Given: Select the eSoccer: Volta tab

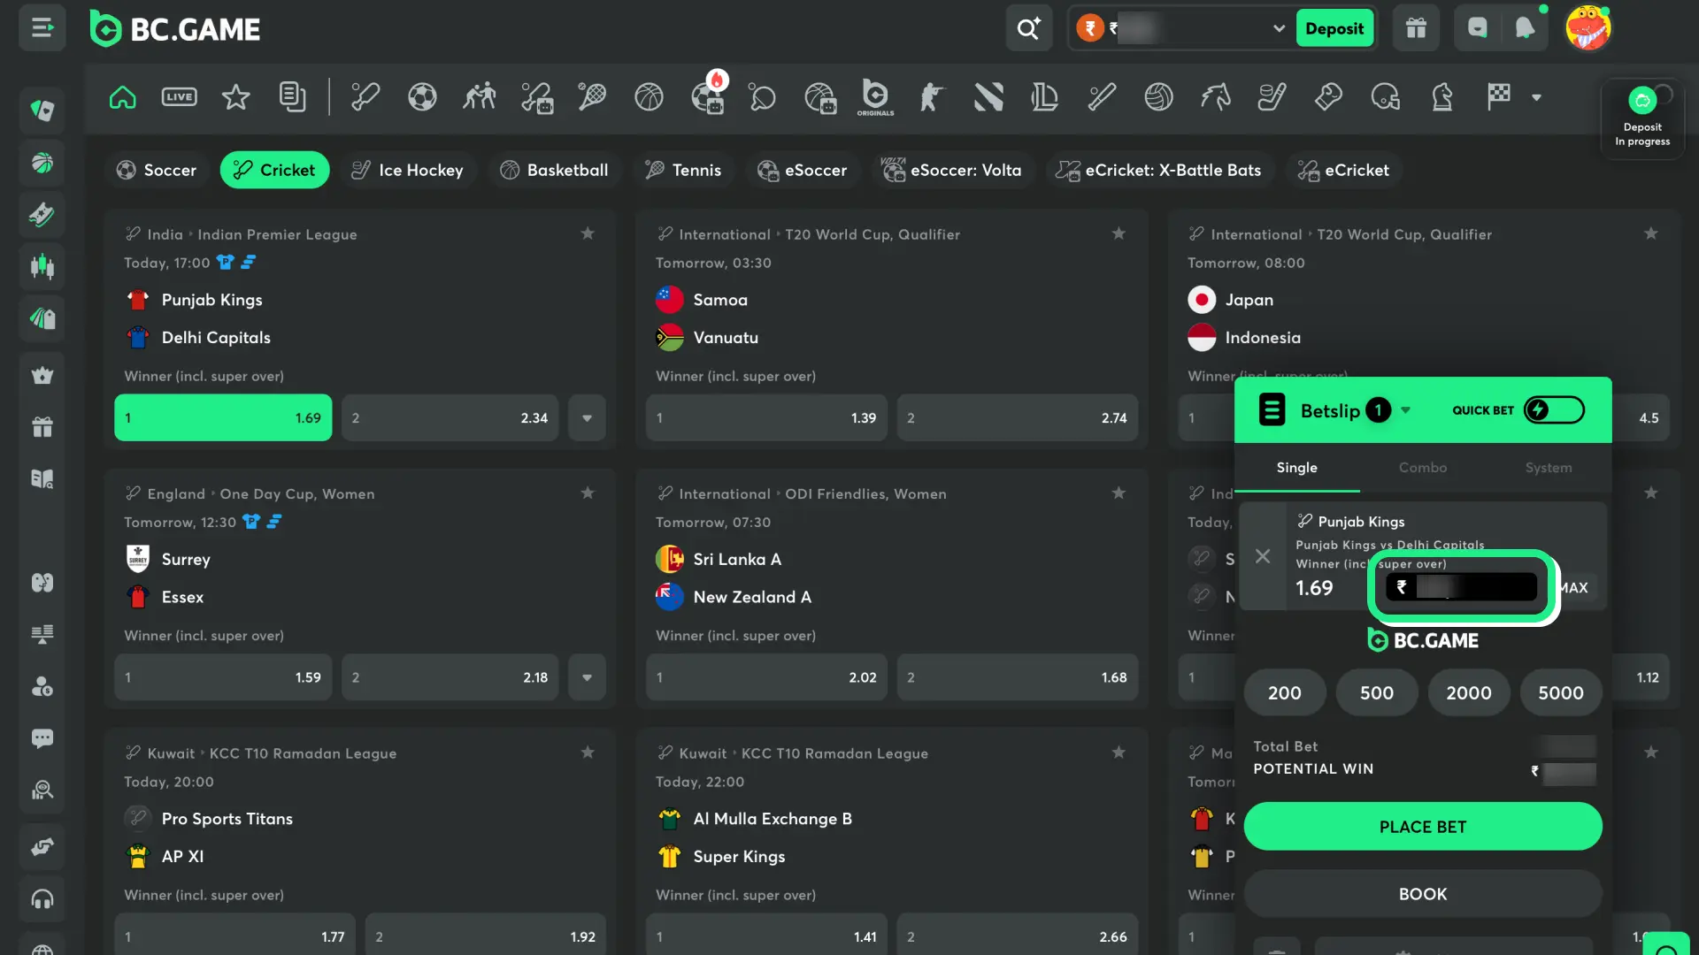Looking at the screenshot, I should (952, 170).
